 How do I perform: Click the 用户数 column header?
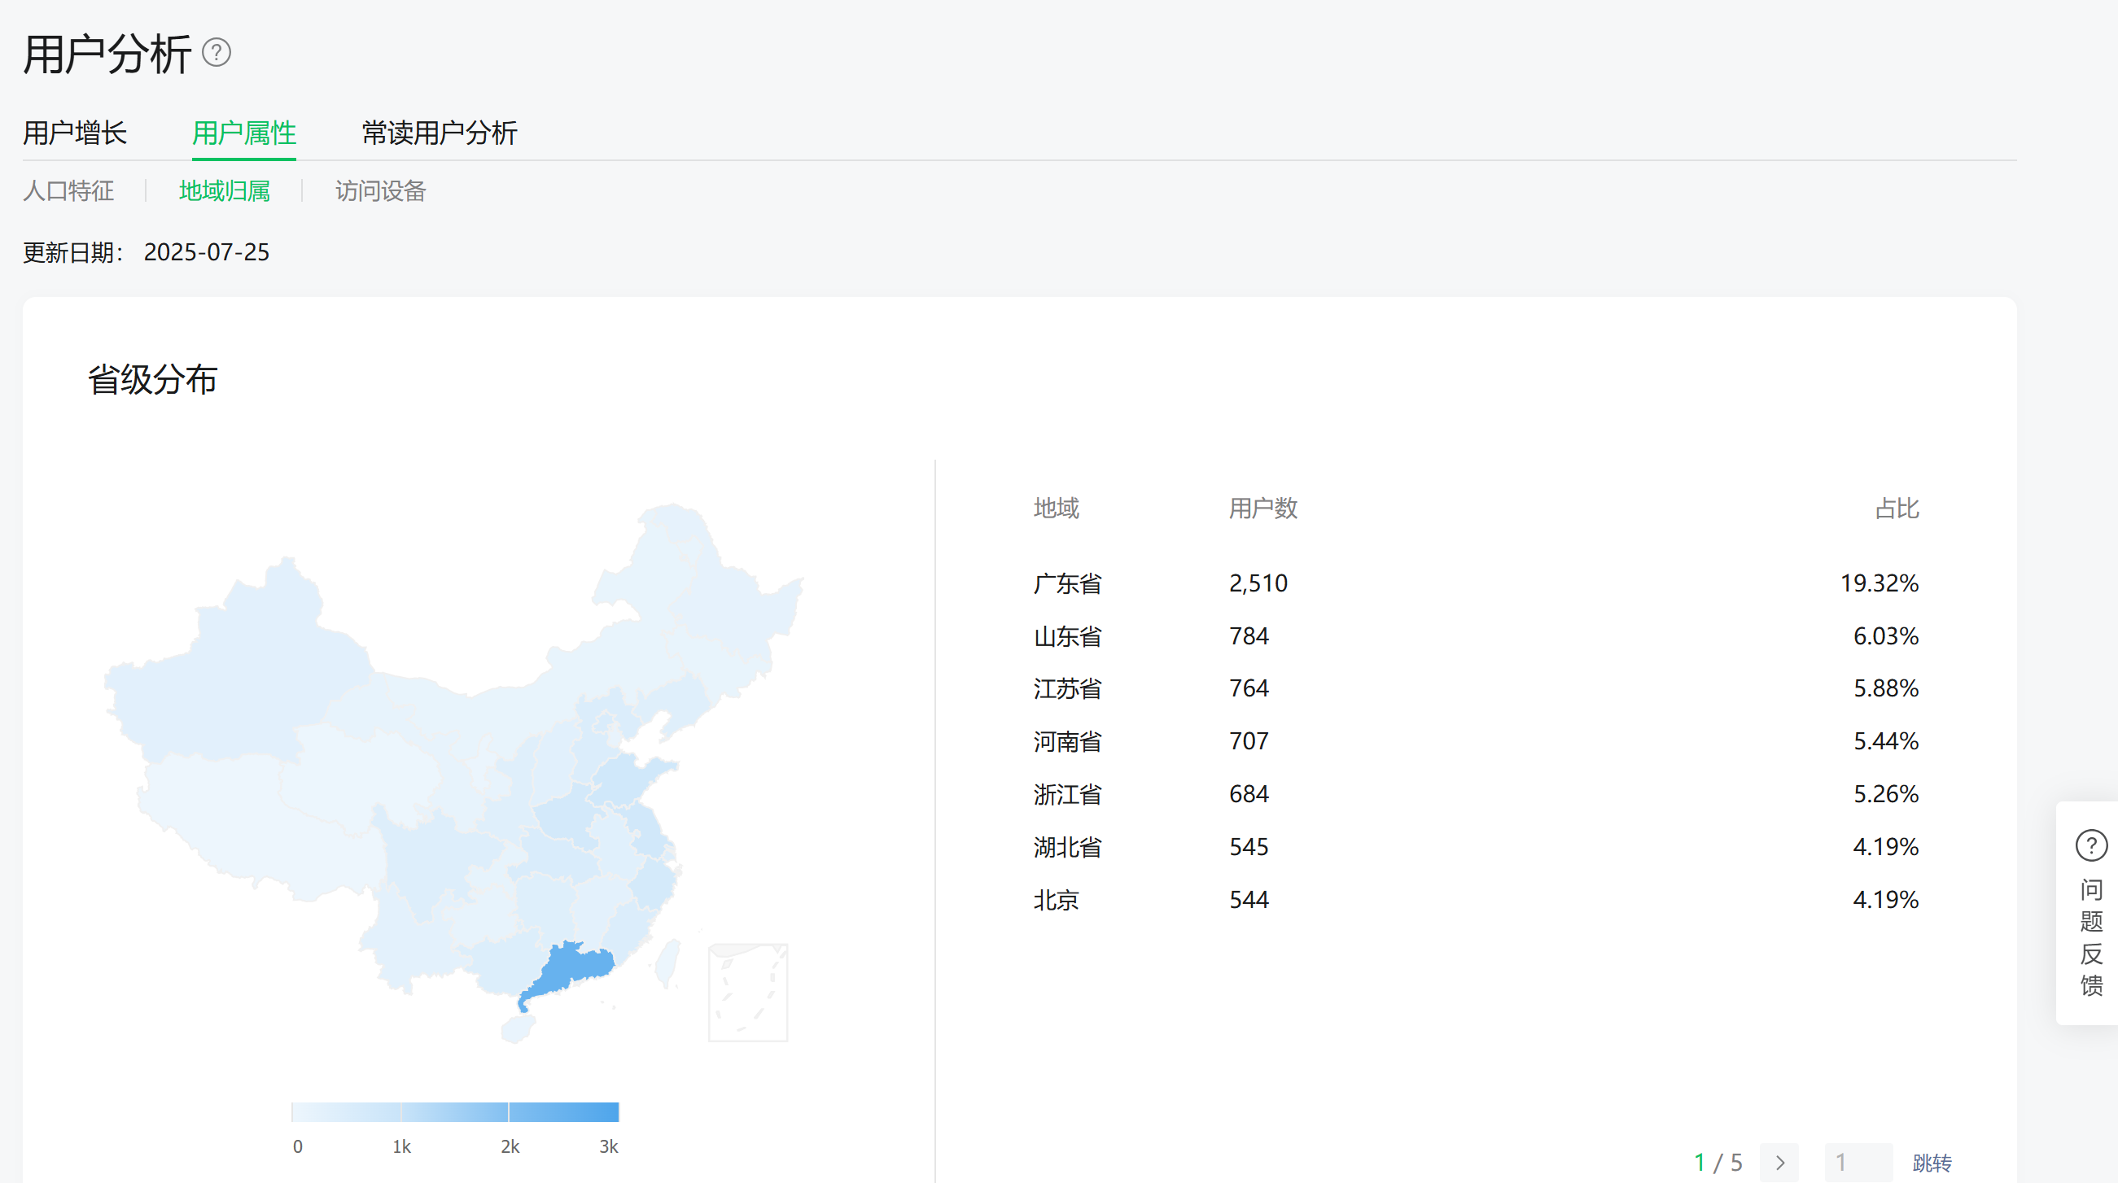(1263, 508)
